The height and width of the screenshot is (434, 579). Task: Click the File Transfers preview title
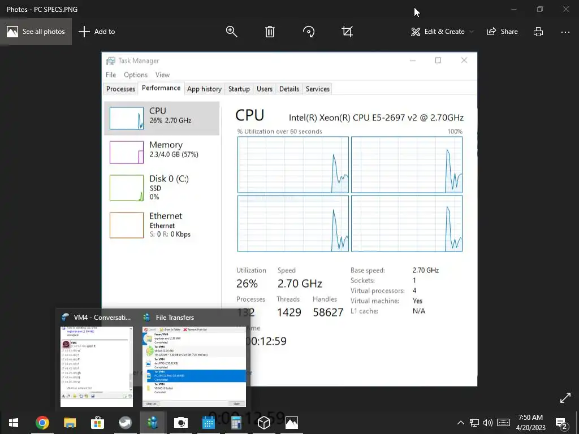click(x=175, y=318)
